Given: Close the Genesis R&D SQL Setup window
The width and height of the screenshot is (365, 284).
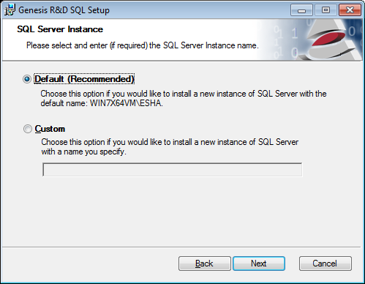Looking at the screenshot, I should (x=350, y=10).
